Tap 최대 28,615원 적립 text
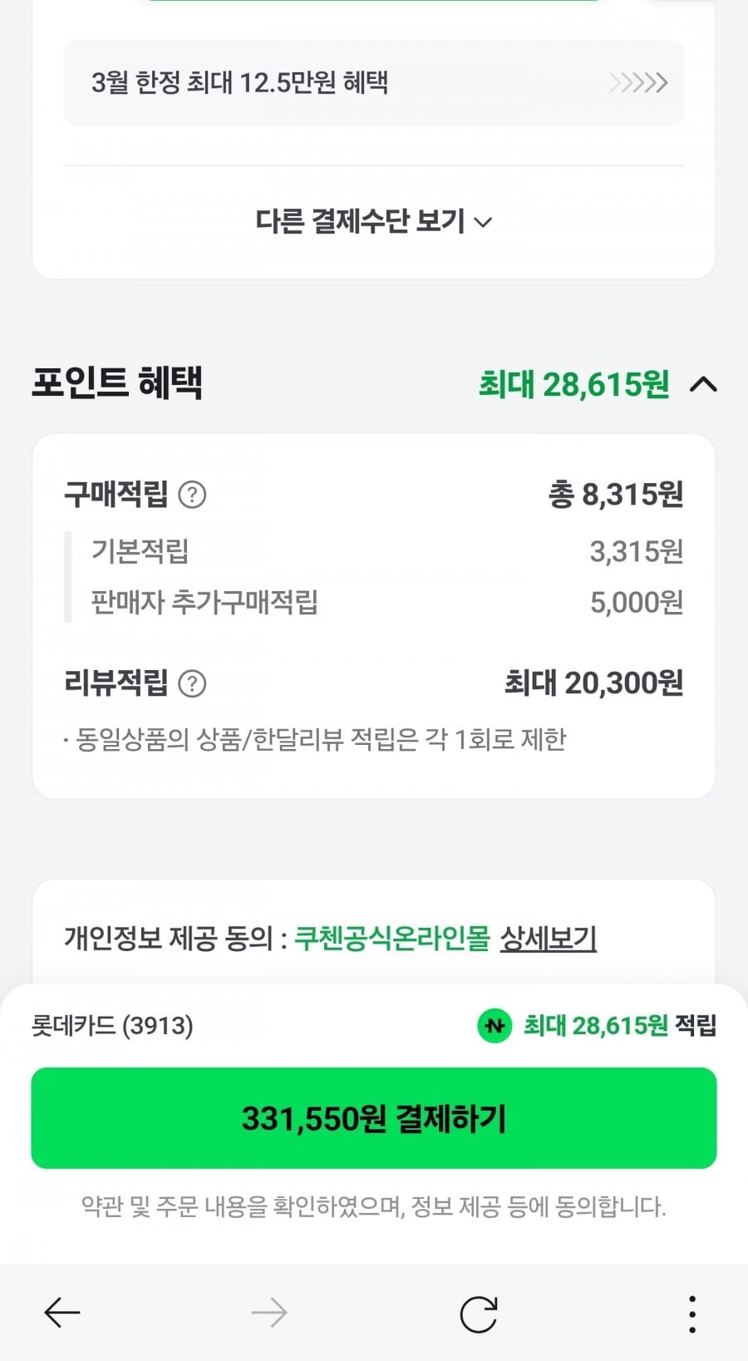 click(619, 1026)
